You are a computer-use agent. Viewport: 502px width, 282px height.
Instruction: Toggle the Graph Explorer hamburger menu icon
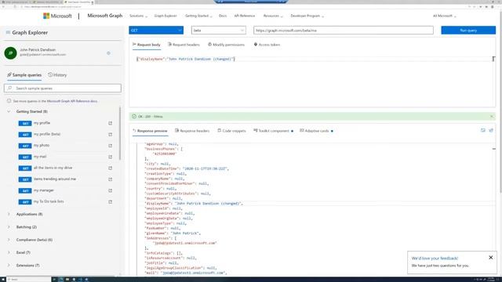pyautogui.click(x=8, y=32)
